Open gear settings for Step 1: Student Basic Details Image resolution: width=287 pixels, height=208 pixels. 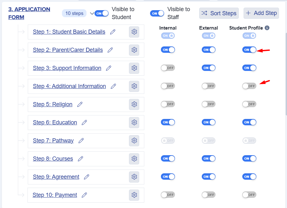click(134, 32)
